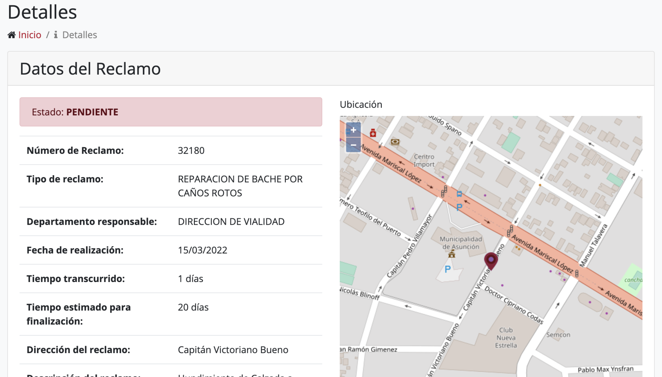Click the Club Nueva Estrella map label

(x=506, y=338)
